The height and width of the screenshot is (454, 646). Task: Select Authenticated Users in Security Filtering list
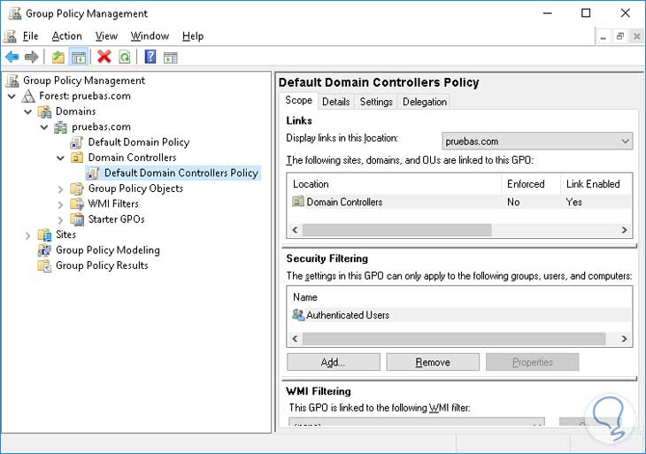coord(347,315)
